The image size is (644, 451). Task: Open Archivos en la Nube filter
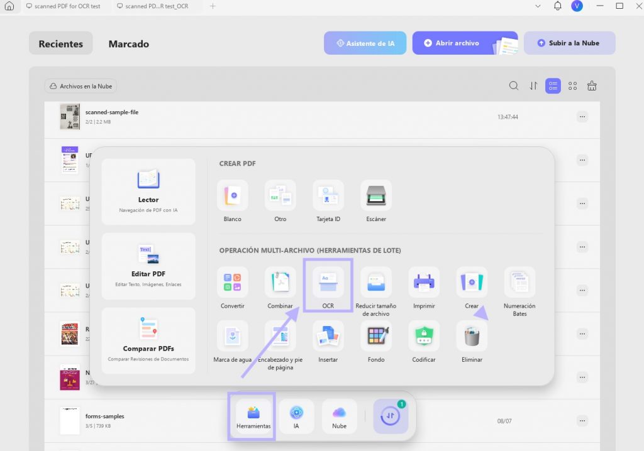pyautogui.click(x=80, y=86)
